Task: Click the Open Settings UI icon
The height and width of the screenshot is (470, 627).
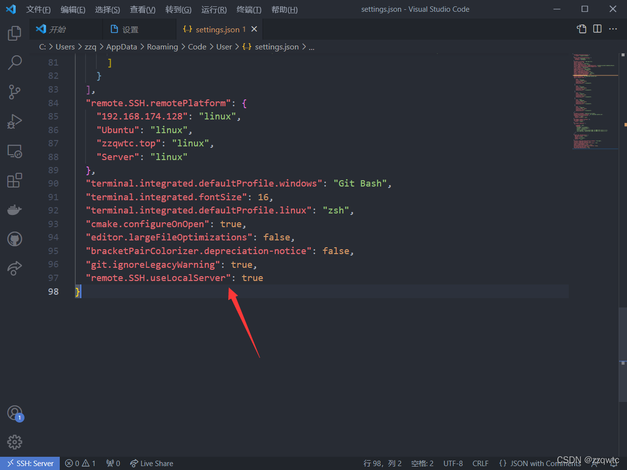Action: click(581, 29)
